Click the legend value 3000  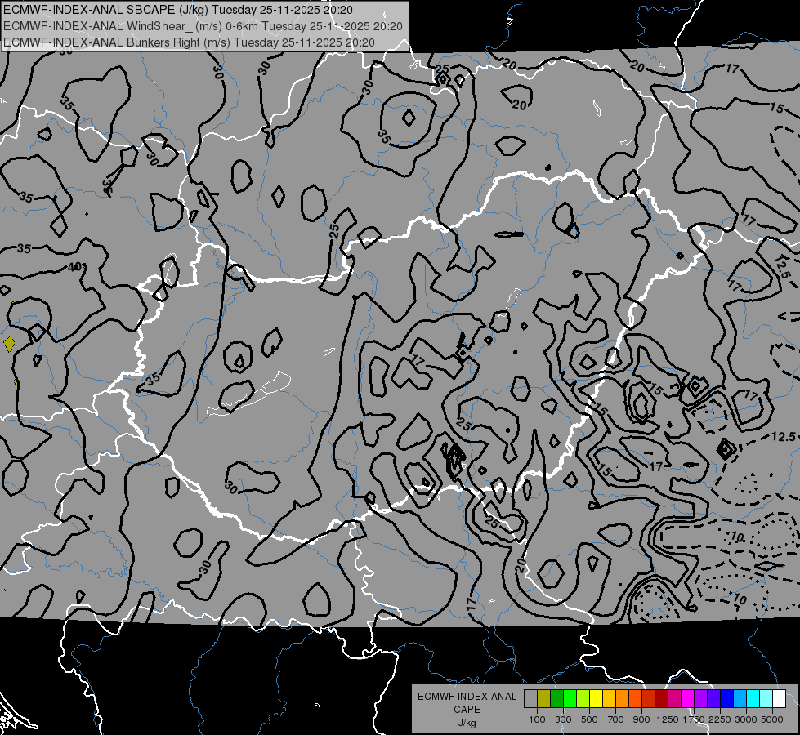(x=746, y=719)
